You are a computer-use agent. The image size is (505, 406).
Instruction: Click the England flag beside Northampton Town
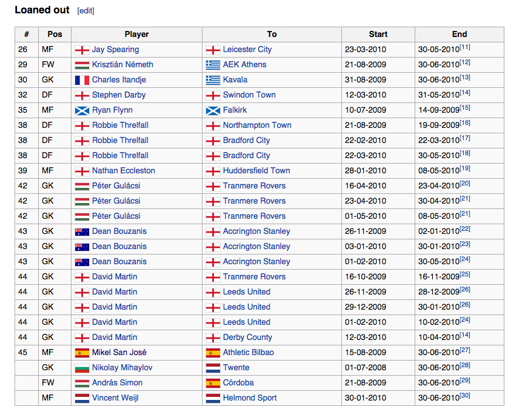[213, 126]
